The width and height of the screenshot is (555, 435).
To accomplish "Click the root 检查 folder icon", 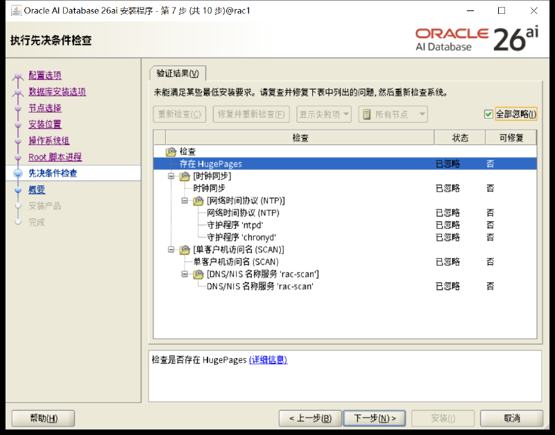I will pos(171,151).
